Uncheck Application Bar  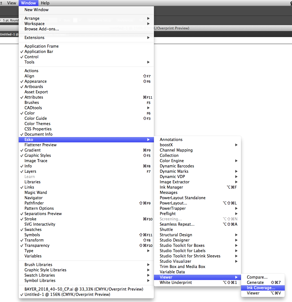pyautogui.click(x=86, y=52)
